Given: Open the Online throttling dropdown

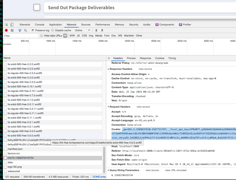Looking at the screenshot, I should (x=82, y=30).
